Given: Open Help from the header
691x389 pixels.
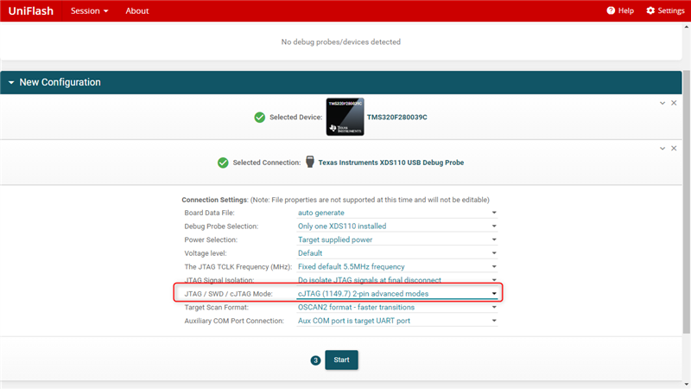Looking at the screenshot, I should click(x=620, y=10).
